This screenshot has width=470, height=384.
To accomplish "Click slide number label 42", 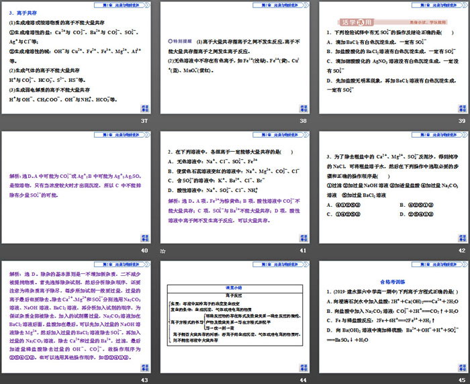I will pyautogui.click(x=461, y=250).
